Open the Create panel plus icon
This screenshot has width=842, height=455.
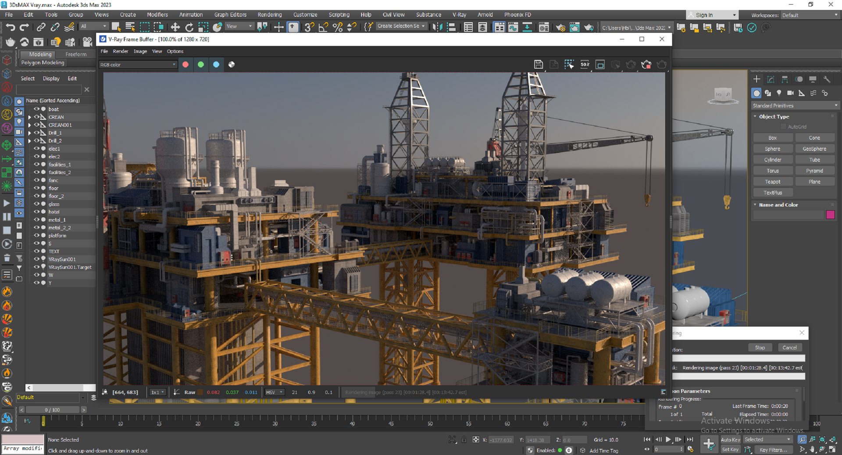tap(756, 79)
